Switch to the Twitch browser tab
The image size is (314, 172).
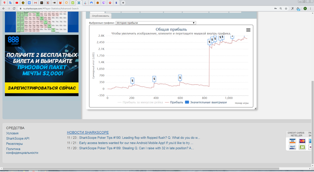(104, 3)
